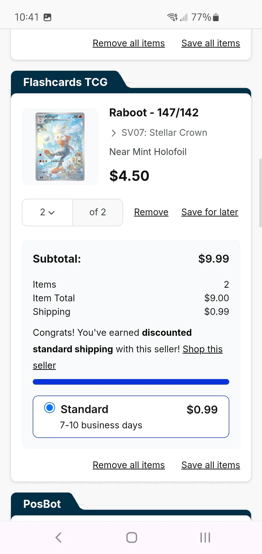Tap the picture notification icon in status bar

[x=47, y=17]
